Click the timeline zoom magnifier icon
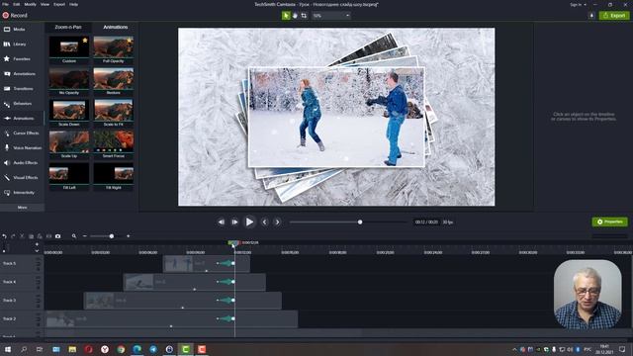The image size is (633, 356). pos(74,236)
